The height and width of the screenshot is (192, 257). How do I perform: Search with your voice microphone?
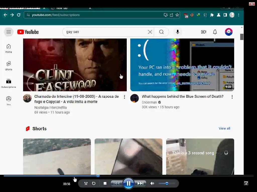point(177,32)
